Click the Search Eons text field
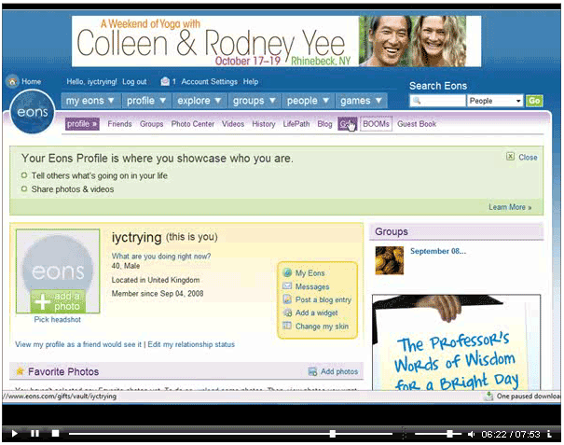The height and width of the screenshot is (445, 564). 438,101
